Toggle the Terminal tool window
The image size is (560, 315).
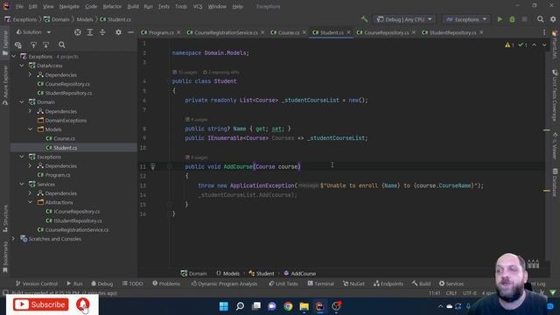(321, 283)
